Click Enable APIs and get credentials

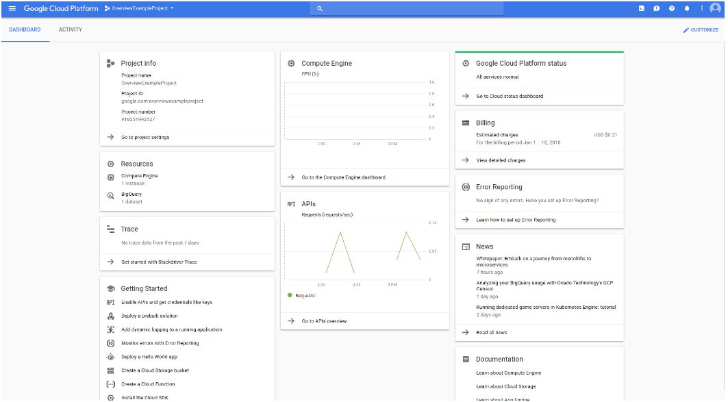(166, 302)
